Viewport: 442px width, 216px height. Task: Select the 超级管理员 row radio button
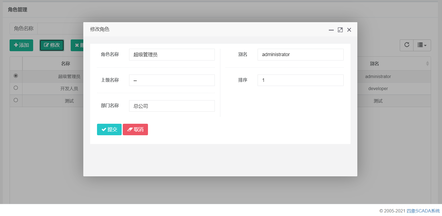16,76
